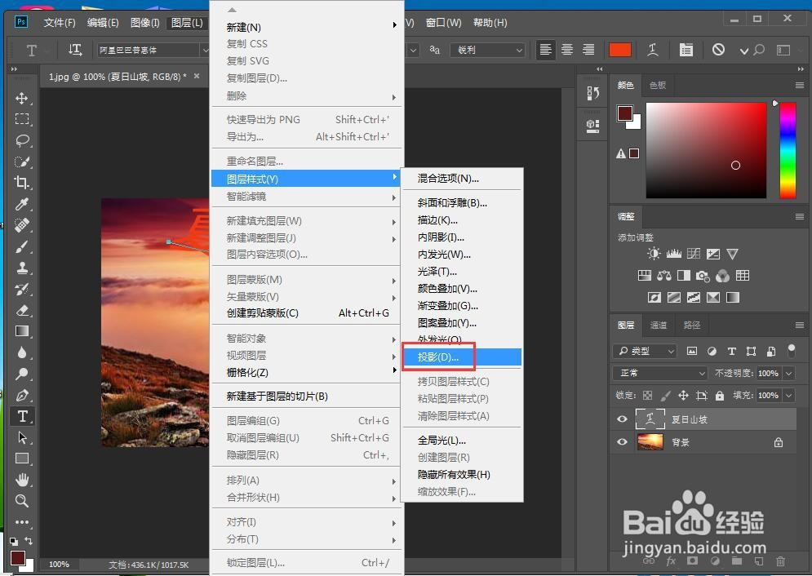
Task: Click the center align text icon
Action: [567, 50]
